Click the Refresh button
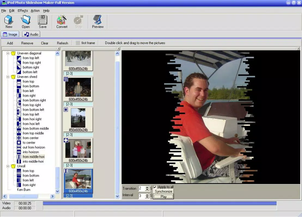This screenshot has width=302, height=217. tap(62, 43)
